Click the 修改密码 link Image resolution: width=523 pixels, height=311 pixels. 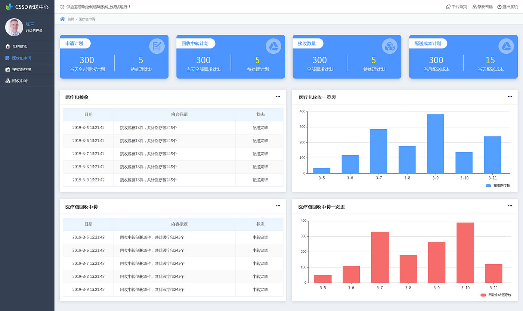482,7
